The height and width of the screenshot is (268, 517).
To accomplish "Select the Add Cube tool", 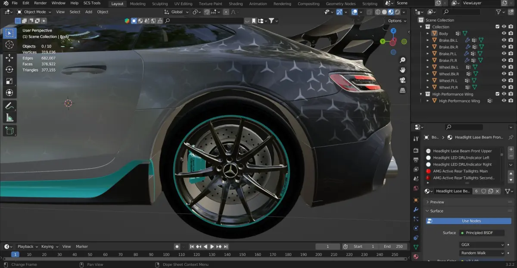I will (x=9, y=130).
